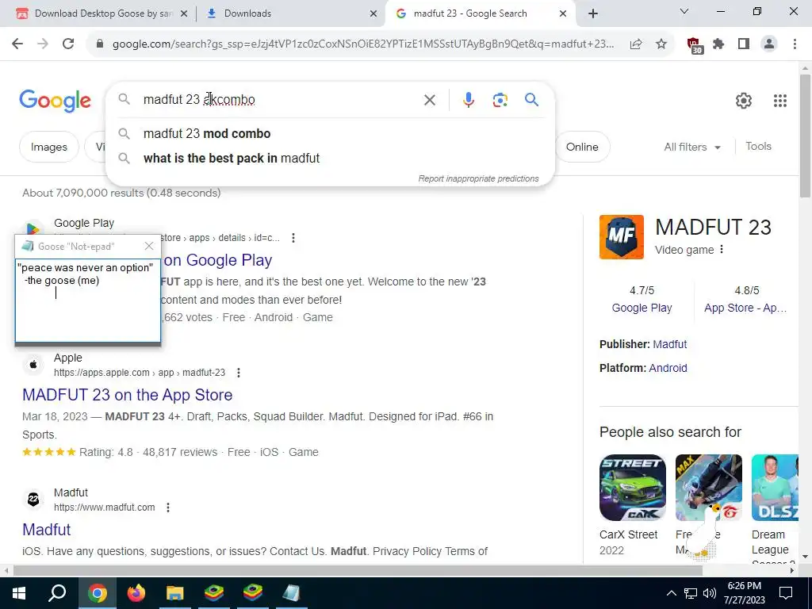
Task: Click inside the Goose Not-epad text area
Action: tap(87, 301)
